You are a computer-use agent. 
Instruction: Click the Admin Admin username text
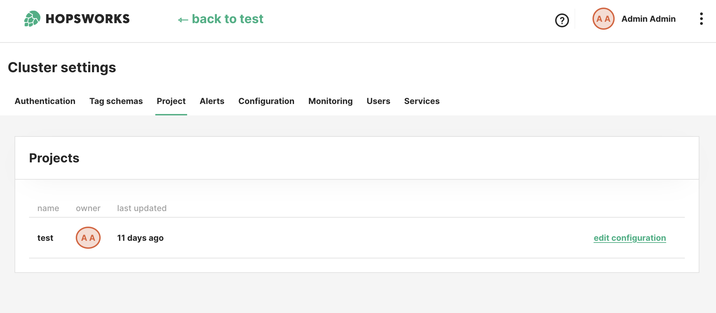pos(648,19)
